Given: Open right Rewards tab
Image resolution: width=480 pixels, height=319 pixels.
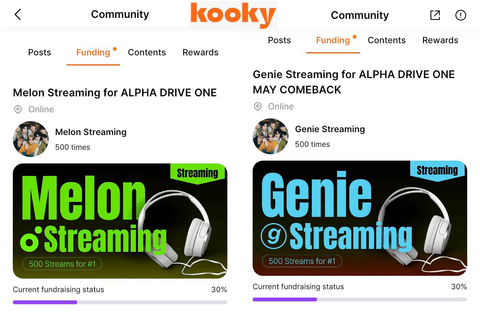Looking at the screenshot, I should point(440,40).
